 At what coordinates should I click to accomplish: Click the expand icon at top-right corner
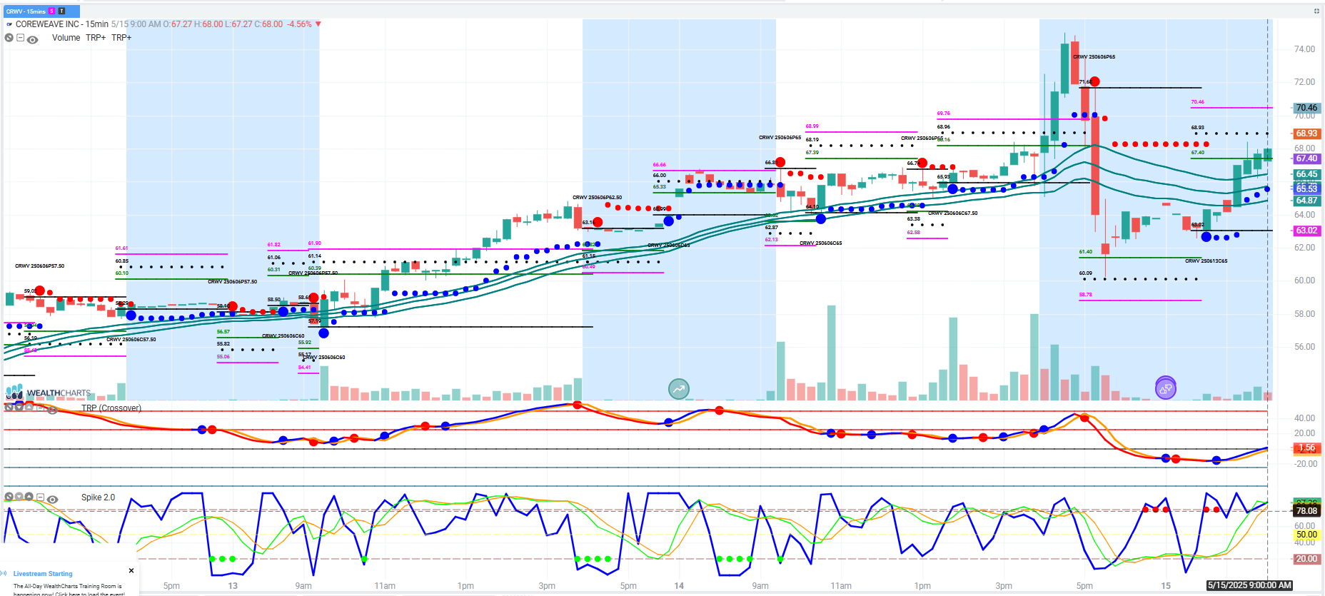[x=1316, y=11]
